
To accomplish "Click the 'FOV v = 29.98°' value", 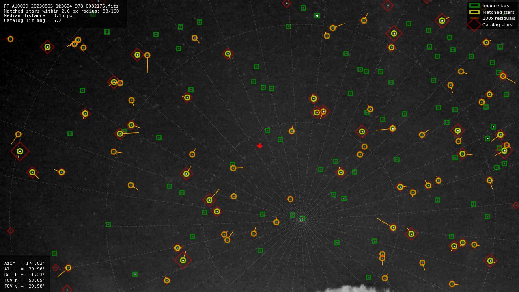I will click(x=24, y=286).
